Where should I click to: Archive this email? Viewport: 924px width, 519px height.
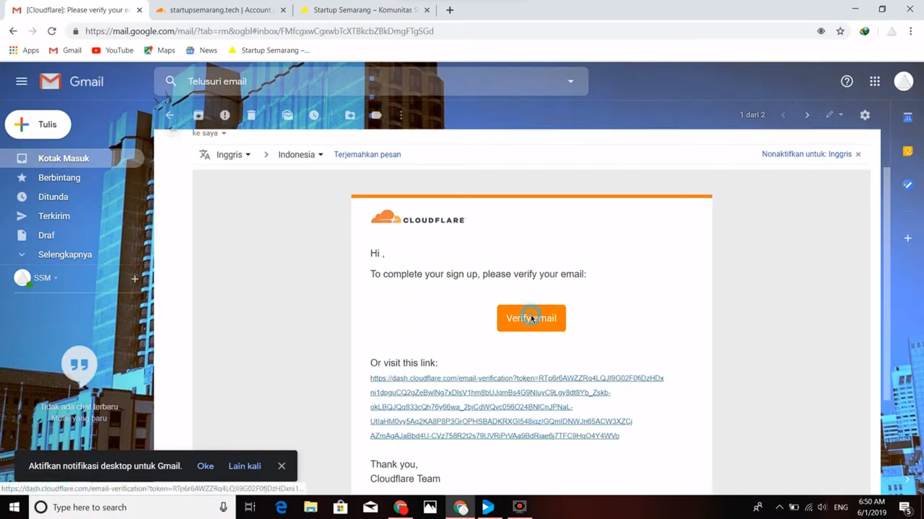coord(198,115)
